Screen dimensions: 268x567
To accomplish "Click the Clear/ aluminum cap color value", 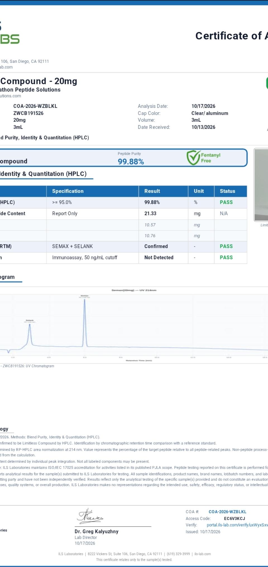I will pos(210,113).
